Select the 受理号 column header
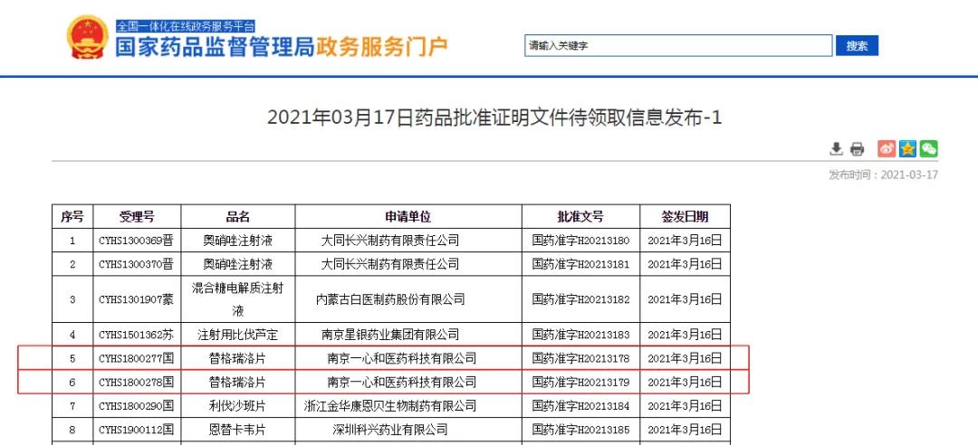This screenshot has height=445, width=978. click(x=136, y=217)
